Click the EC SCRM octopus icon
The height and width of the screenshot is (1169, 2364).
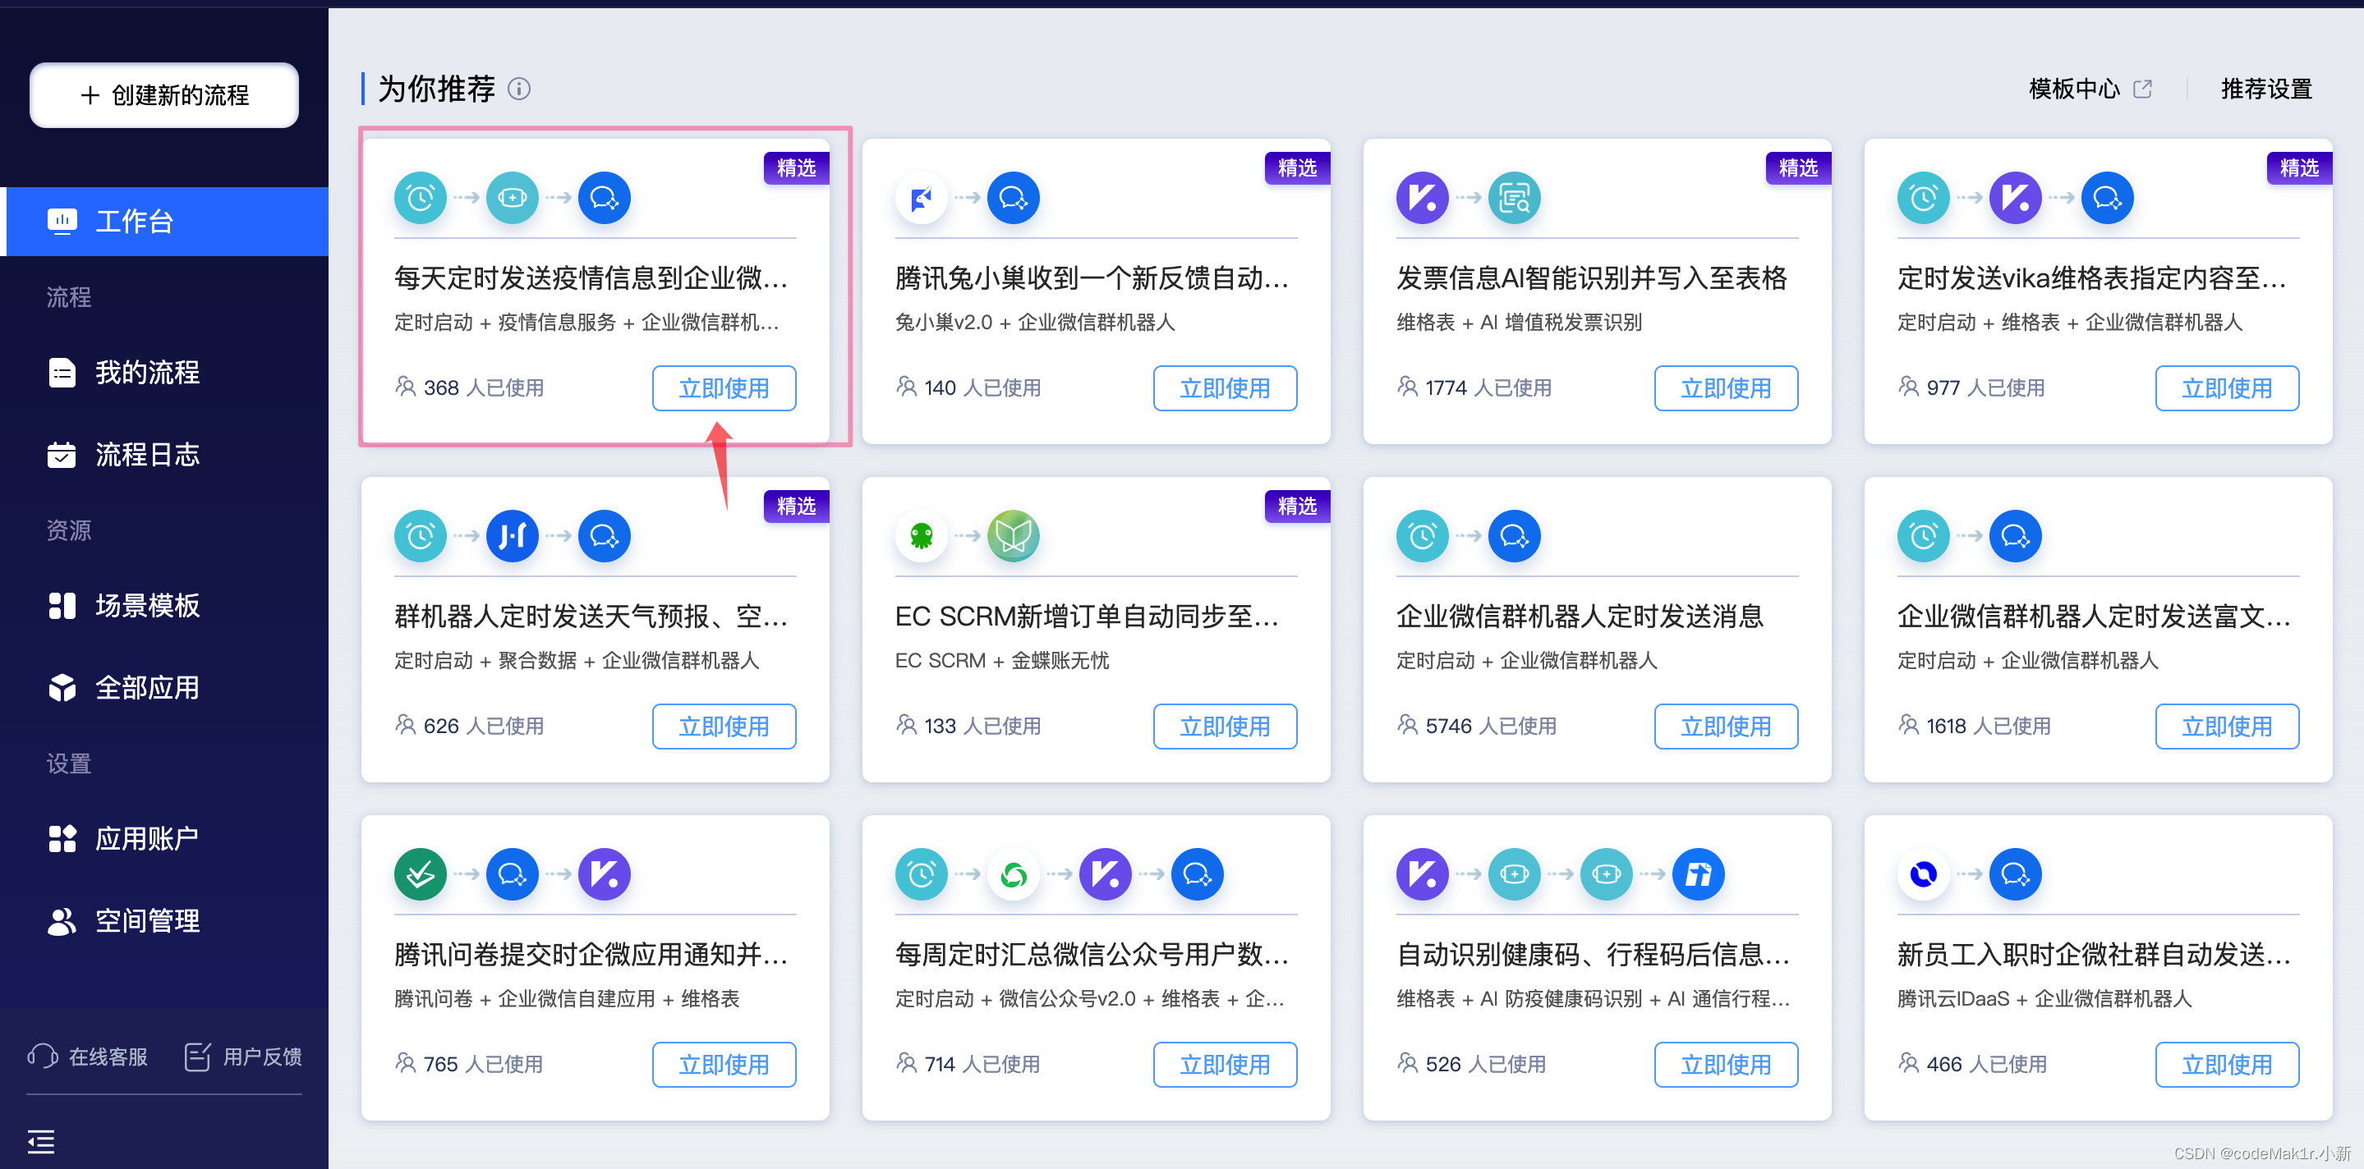[921, 535]
